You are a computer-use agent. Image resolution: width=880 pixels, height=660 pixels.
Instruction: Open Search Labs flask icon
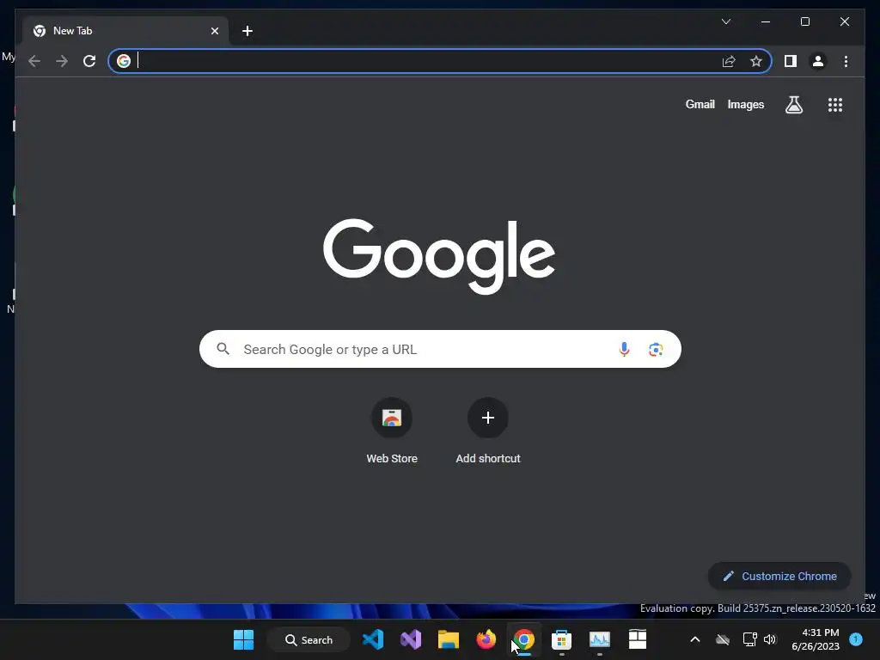(x=793, y=104)
